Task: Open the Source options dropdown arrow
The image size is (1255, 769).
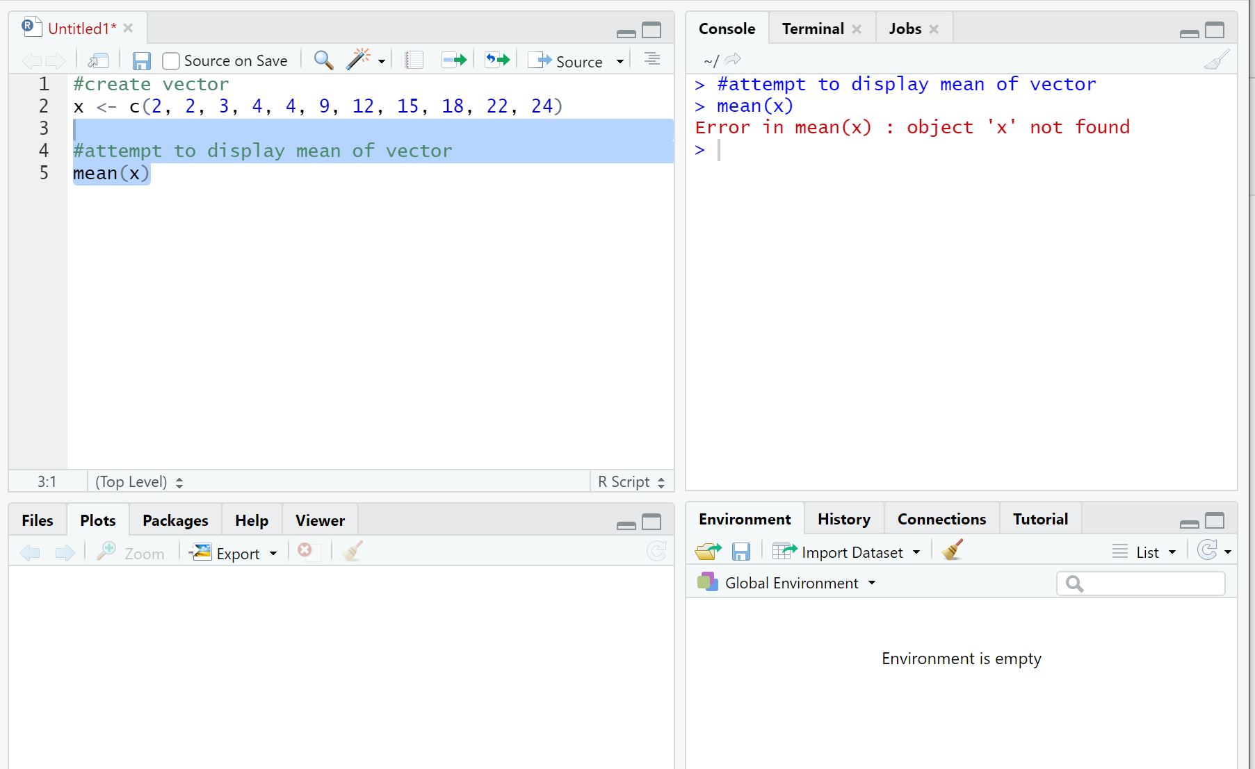Action: click(620, 62)
